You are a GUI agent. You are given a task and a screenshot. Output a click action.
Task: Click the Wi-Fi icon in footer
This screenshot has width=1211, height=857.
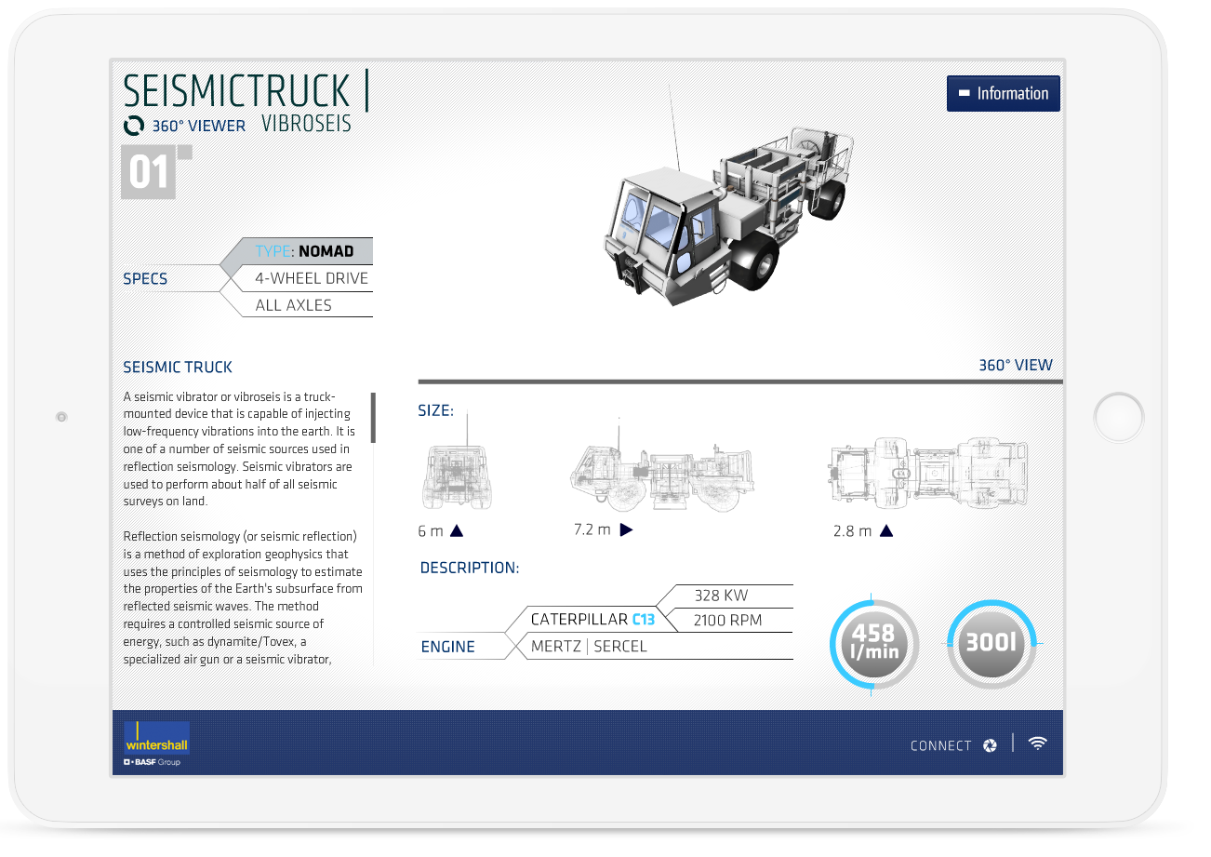click(1038, 743)
